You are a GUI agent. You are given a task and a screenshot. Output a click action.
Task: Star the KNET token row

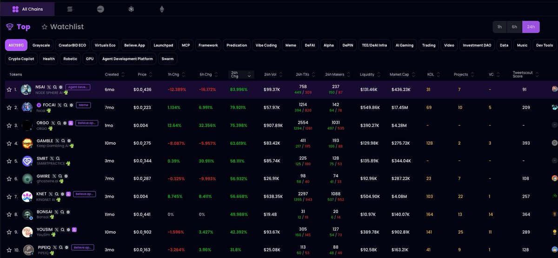click(9, 197)
